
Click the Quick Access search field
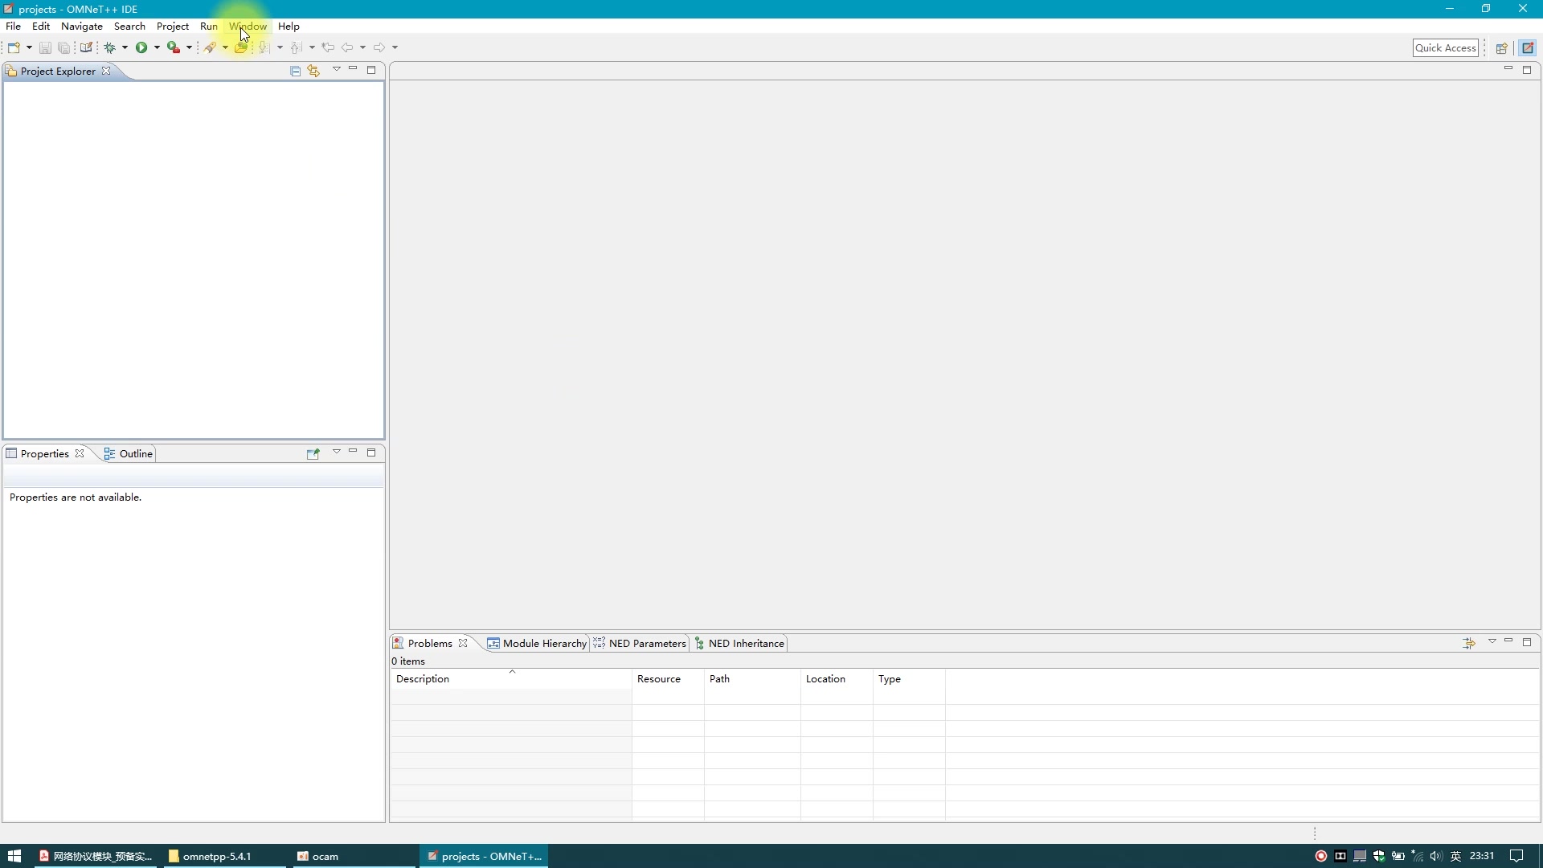pos(1445,48)
